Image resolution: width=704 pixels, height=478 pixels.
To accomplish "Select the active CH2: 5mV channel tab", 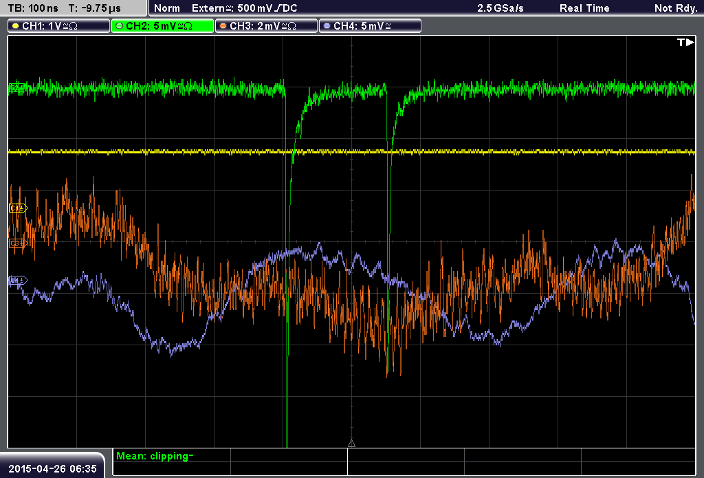I will coord(162,26).
